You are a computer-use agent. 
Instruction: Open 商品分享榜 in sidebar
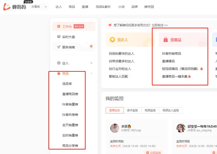(x=70, y=146)
